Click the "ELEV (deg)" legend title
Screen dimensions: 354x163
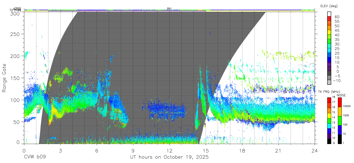(x=329, y=6)
